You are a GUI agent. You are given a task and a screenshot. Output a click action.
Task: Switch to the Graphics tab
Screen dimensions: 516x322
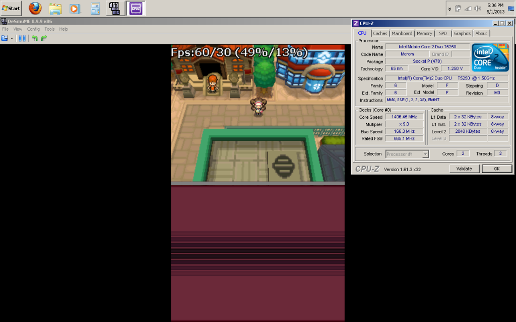point(462,34)
